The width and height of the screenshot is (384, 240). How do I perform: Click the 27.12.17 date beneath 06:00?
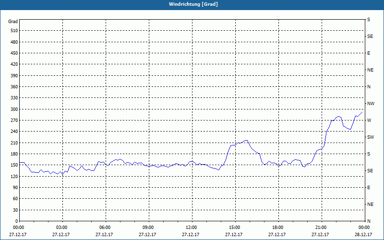coord(104,235)
